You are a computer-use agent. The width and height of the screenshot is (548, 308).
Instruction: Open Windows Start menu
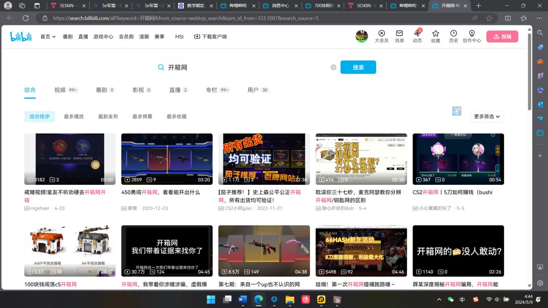pos(211,299)
